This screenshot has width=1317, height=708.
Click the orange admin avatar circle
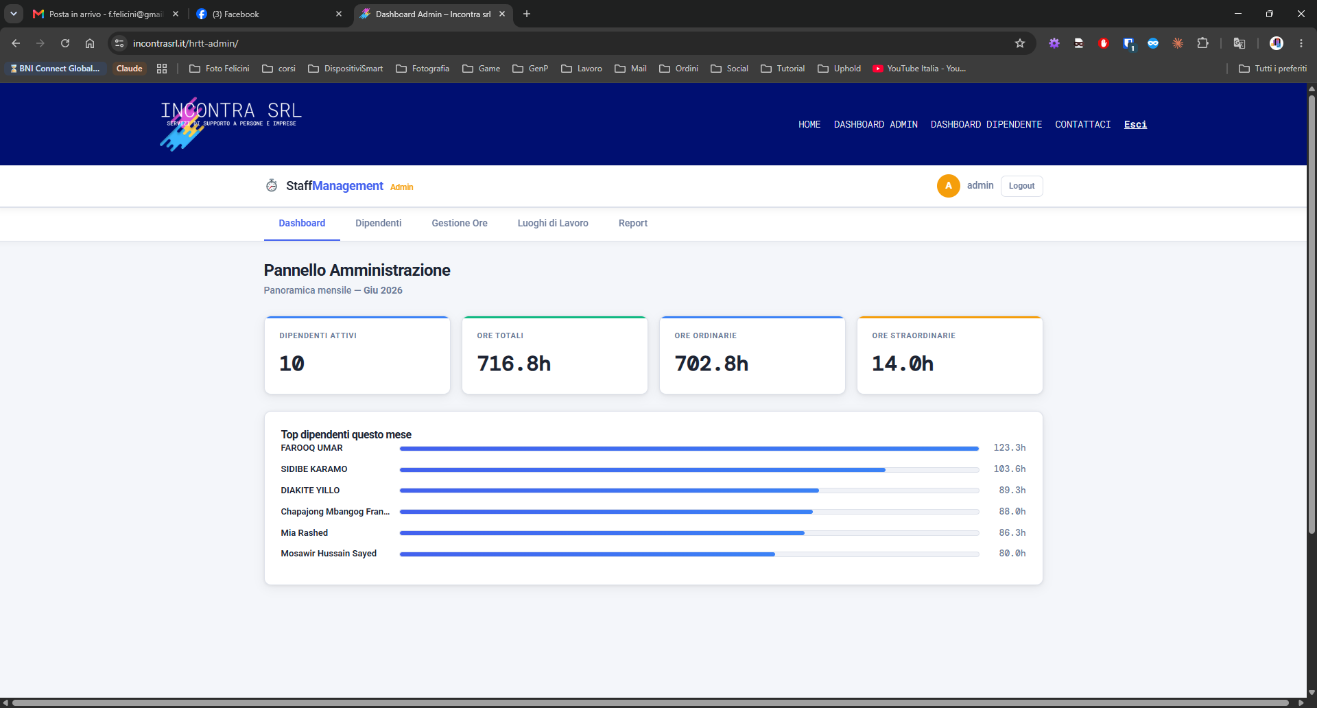point(948,185)
